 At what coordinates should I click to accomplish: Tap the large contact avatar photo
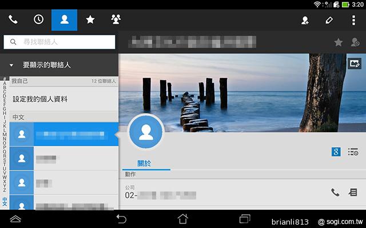click(x=146, y=133)
